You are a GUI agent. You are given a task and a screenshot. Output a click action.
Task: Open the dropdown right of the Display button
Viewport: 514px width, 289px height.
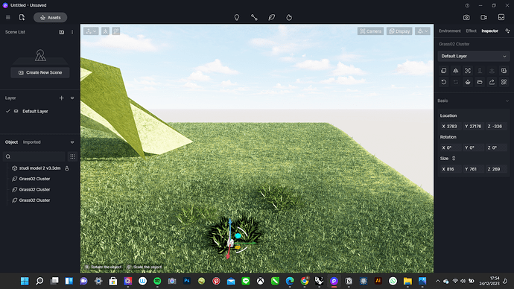tap(422, 31)
